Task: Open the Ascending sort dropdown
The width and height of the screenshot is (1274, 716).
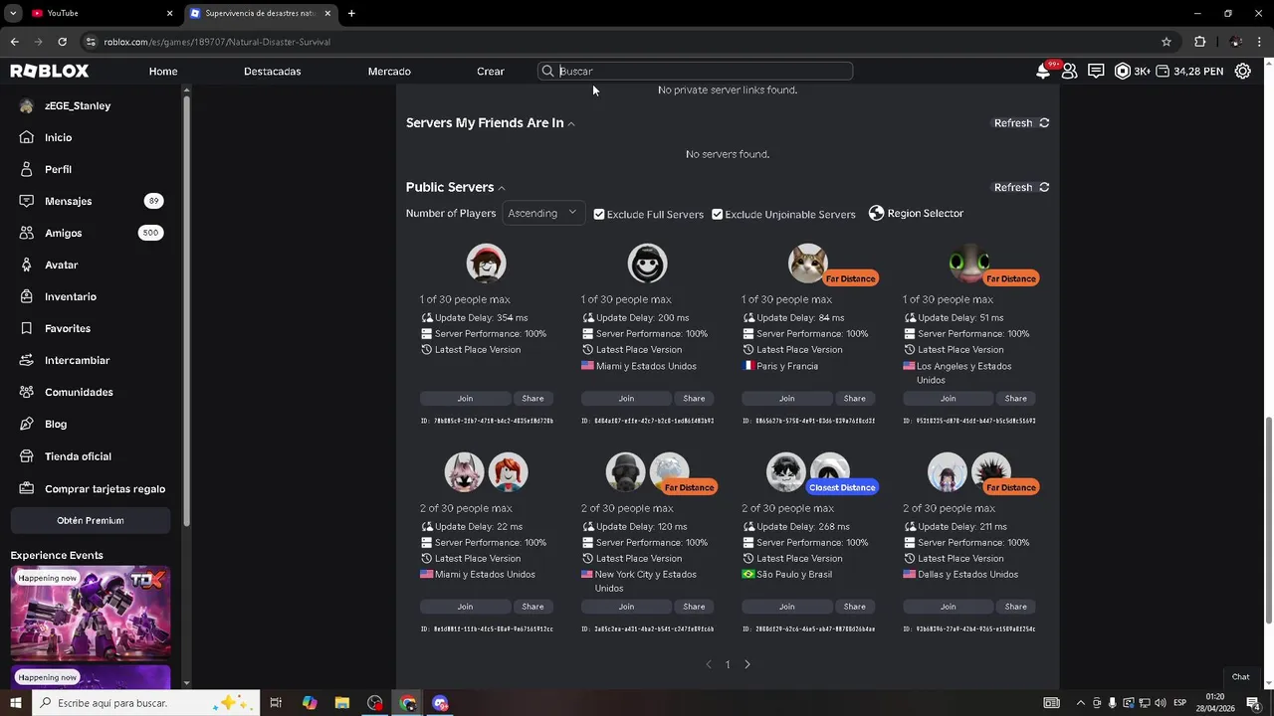Action: point(542,213)
